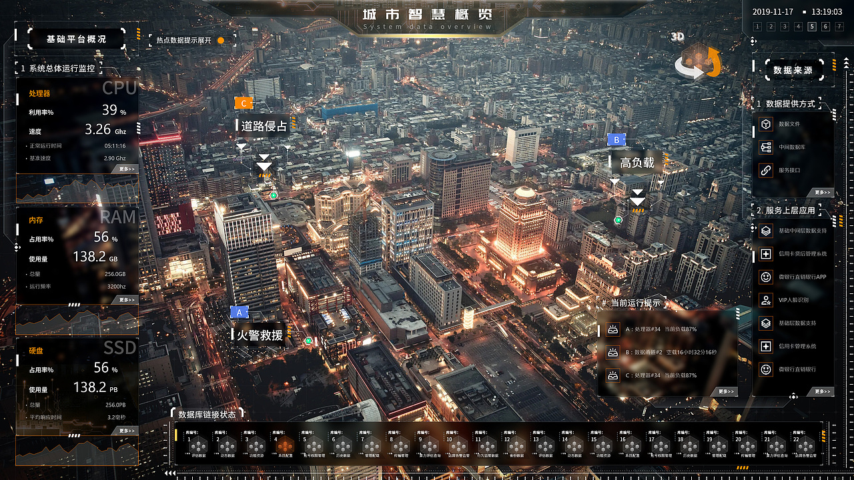Click the 基础平台概况 header button

click(76, 39)
